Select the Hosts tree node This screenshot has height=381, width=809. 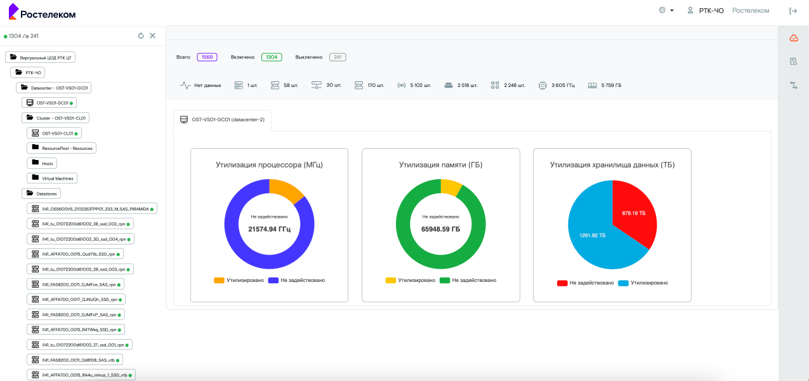coord(42,163)
